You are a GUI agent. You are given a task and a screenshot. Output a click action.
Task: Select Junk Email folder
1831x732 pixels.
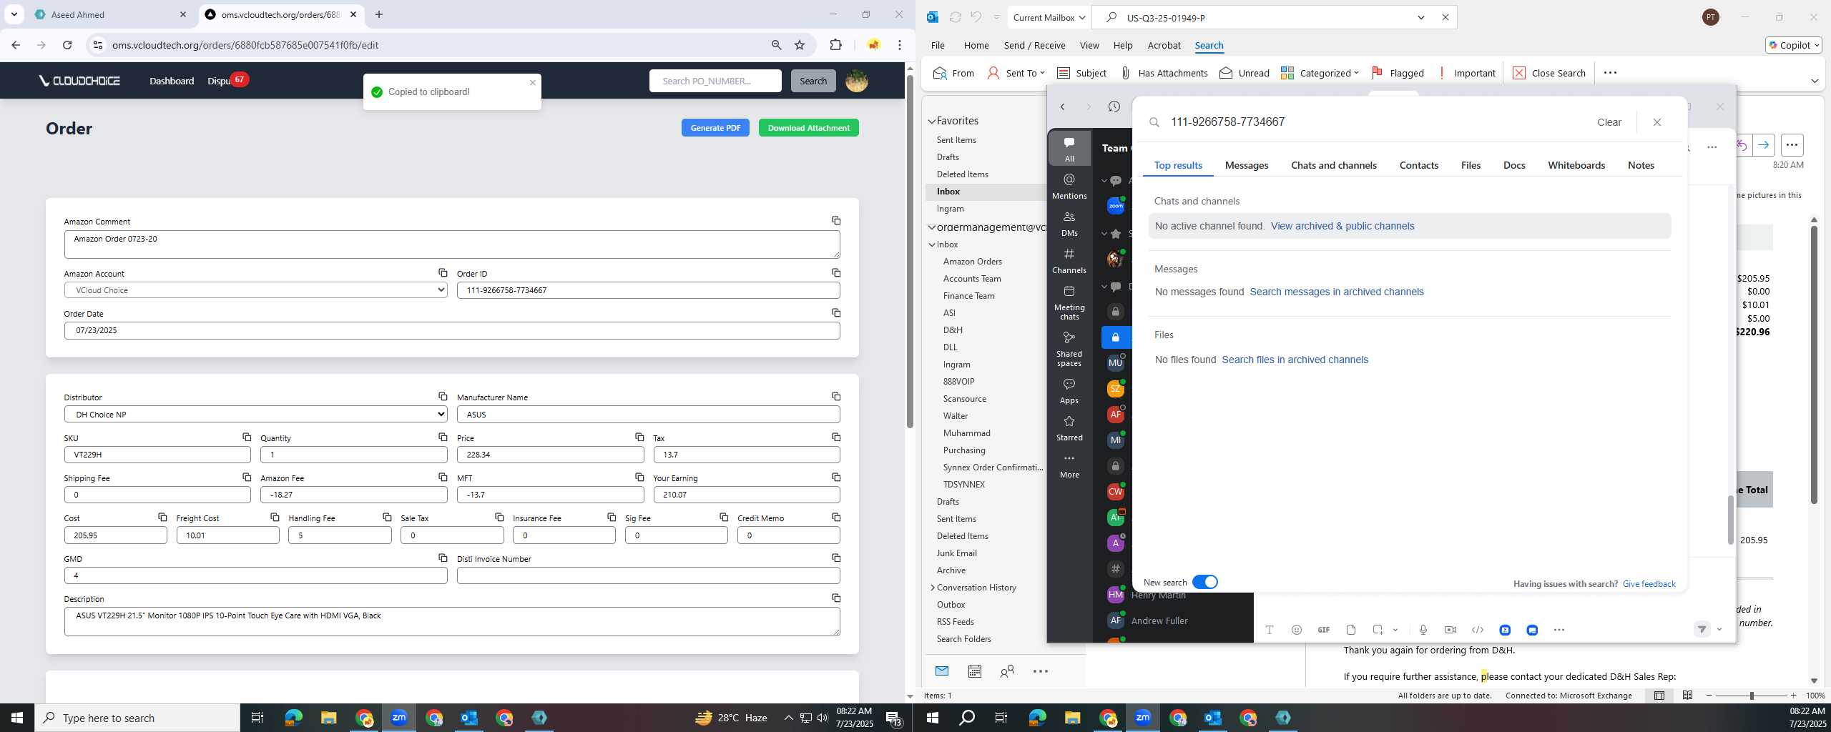(956, 553)
